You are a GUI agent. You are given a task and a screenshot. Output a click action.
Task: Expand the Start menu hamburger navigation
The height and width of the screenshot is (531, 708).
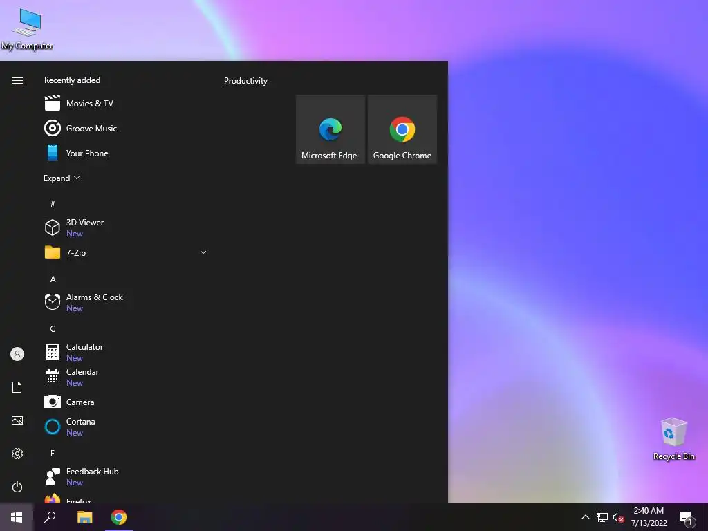pos(17,80)
